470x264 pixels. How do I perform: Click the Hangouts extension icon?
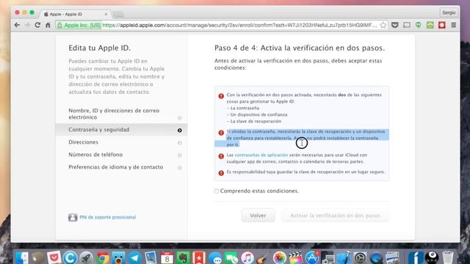click(x=418, y=25)
